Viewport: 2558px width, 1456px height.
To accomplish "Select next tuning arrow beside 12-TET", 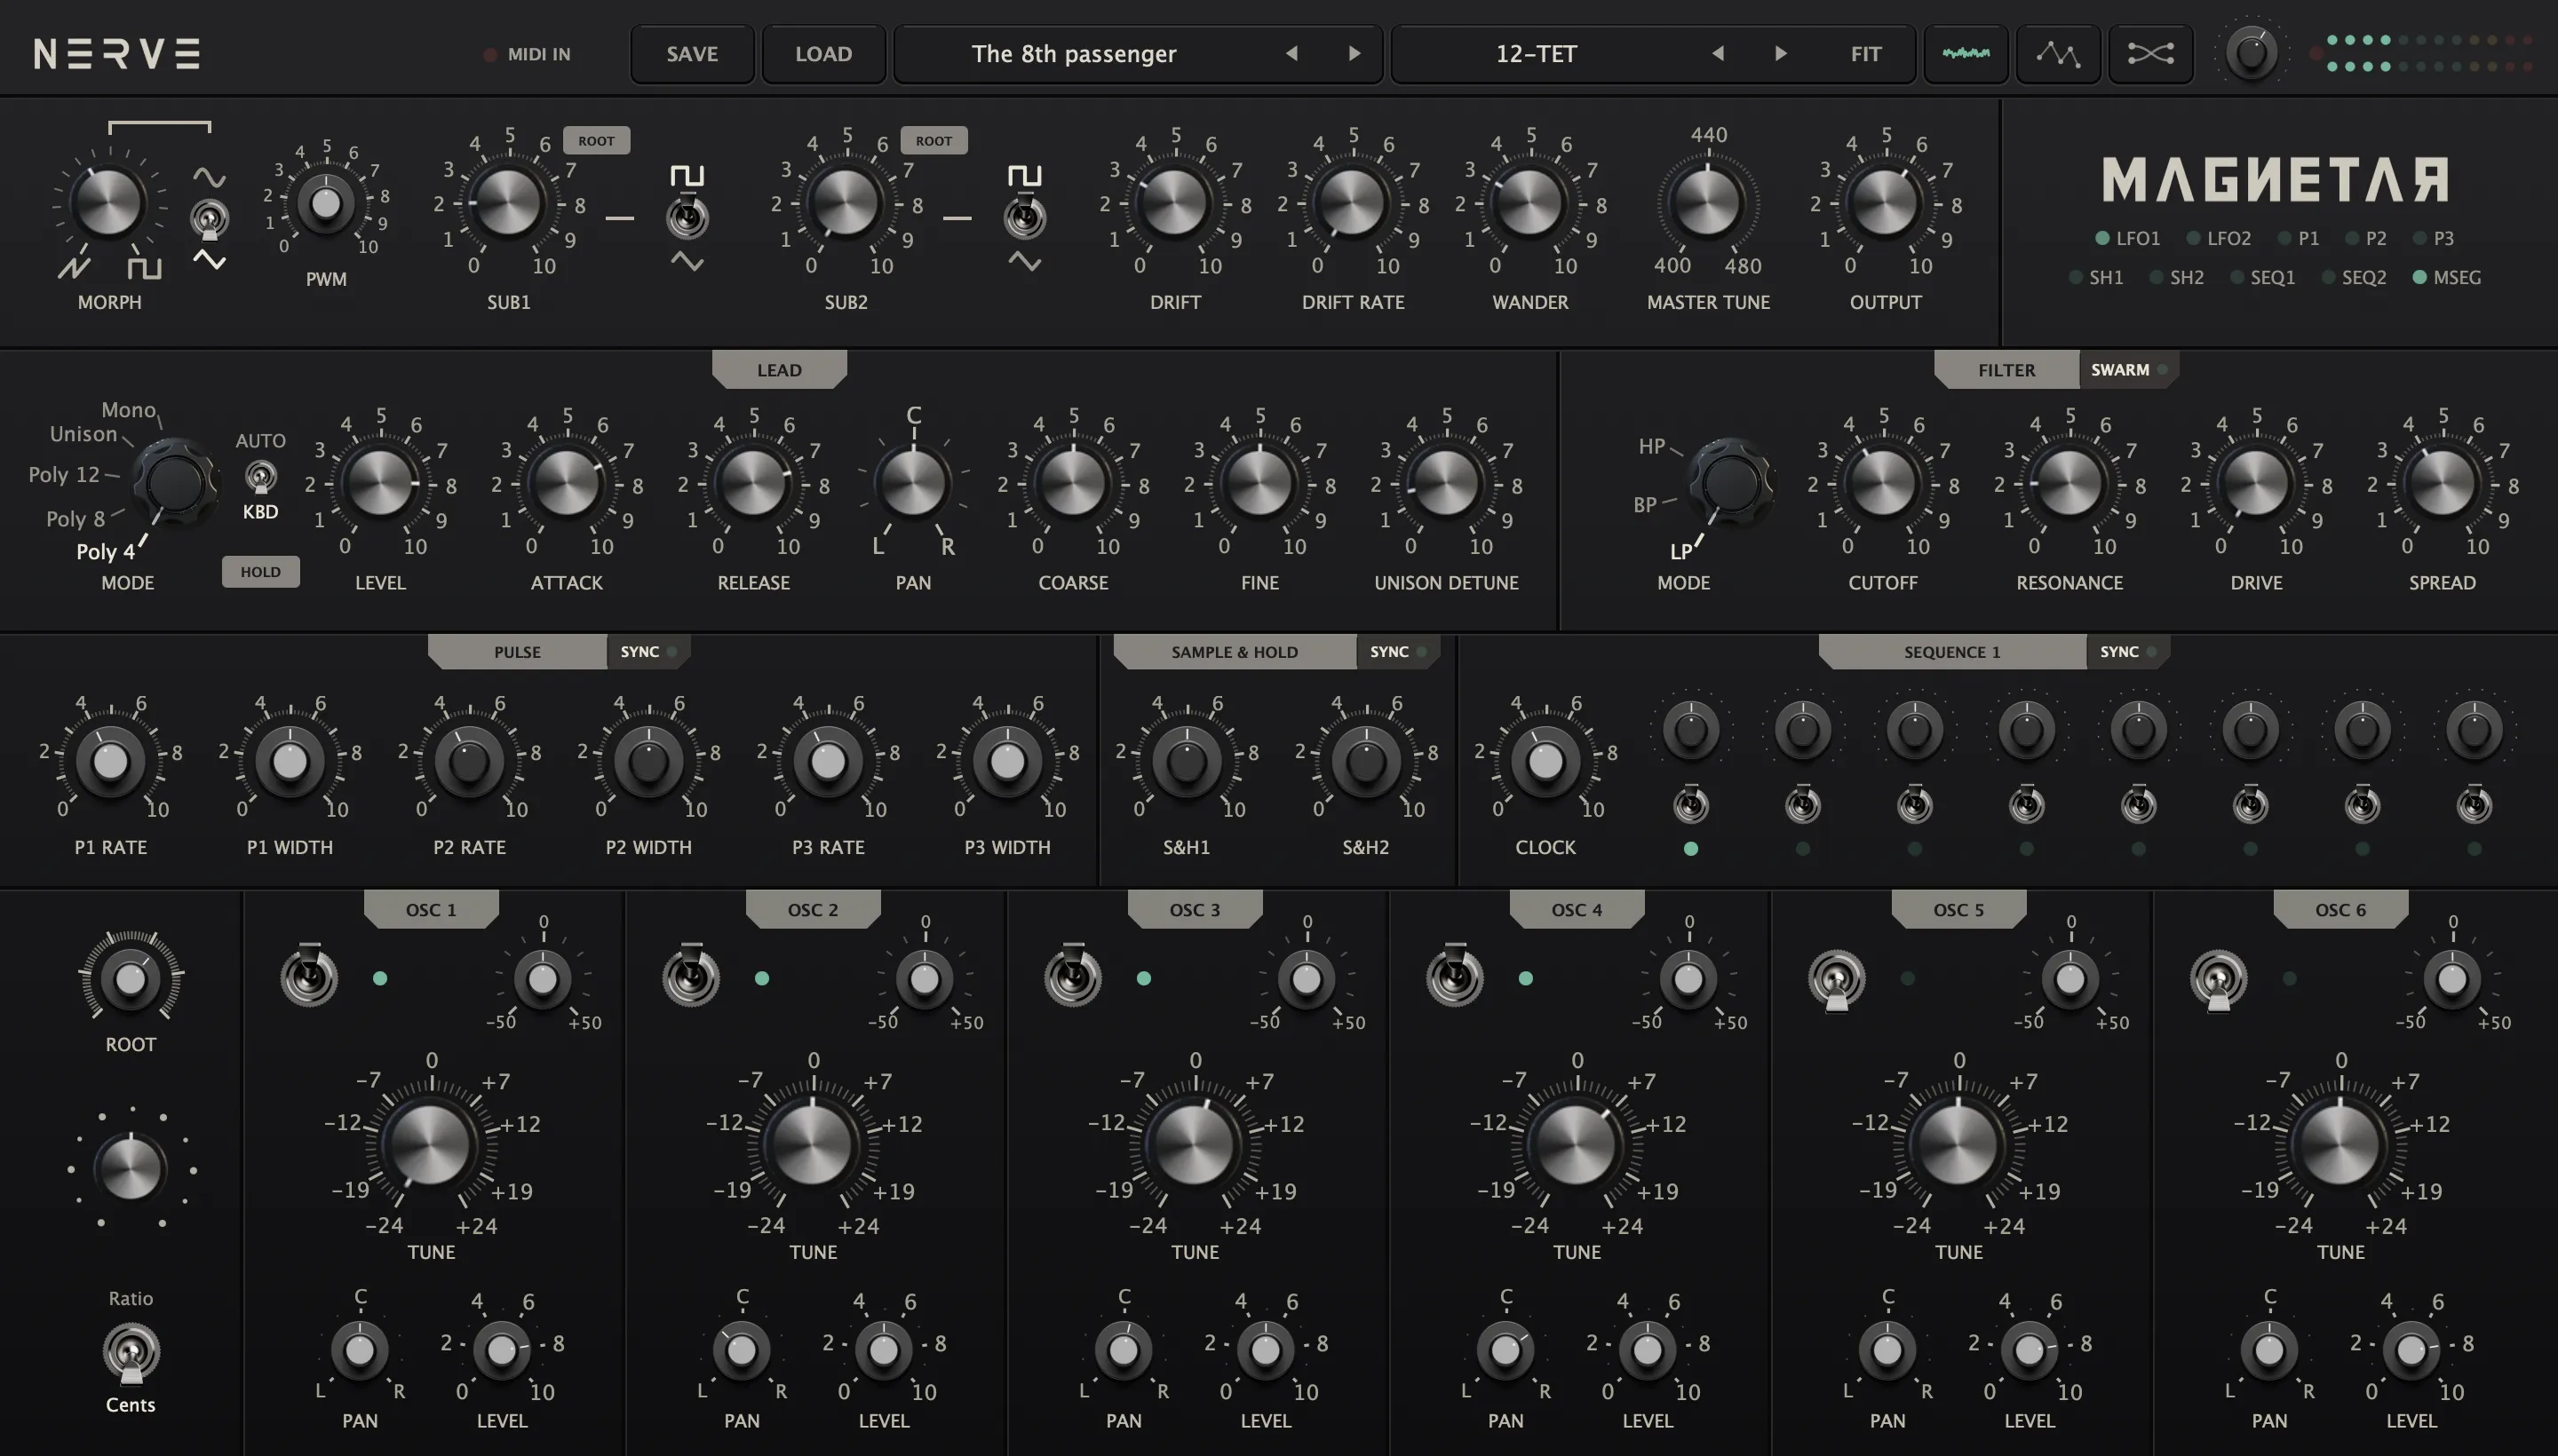I will [1781, 54].
